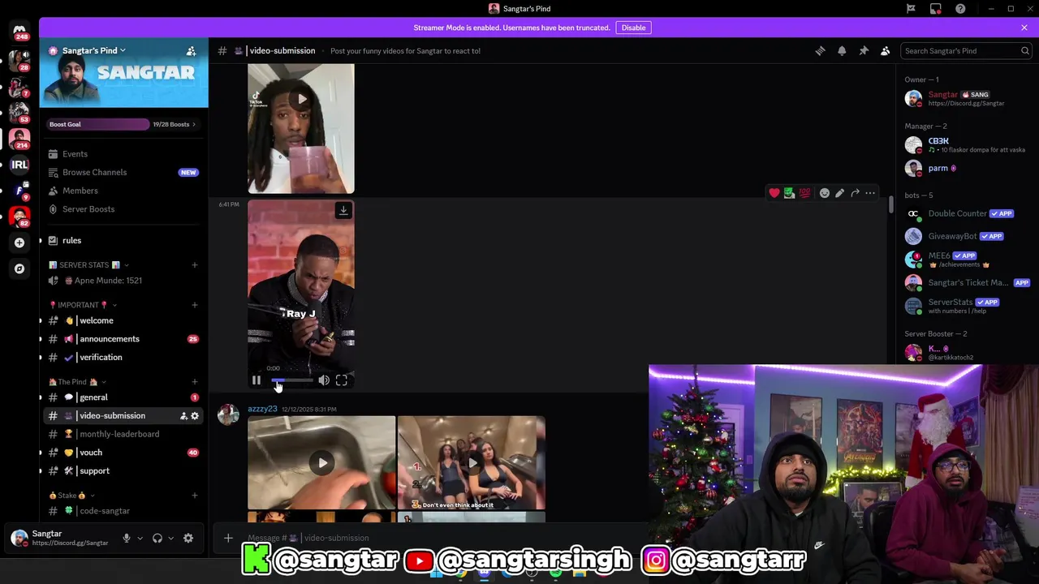Click Add a Server plus icon
The height and width of the screenshot is (584, 1039).
(x=19, y=243)
